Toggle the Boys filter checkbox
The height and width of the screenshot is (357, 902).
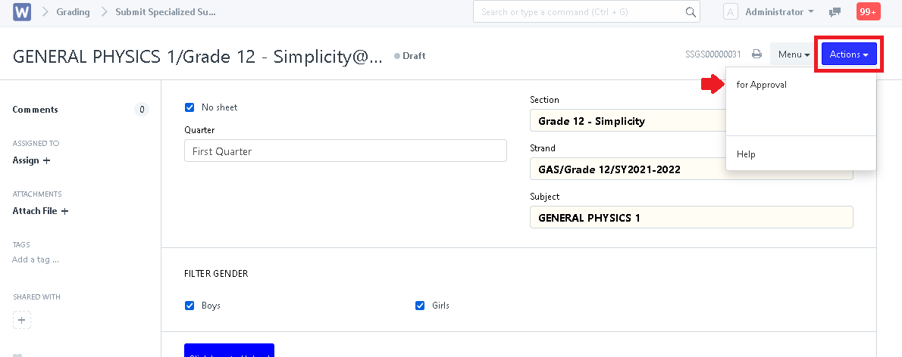pos(190,306)
